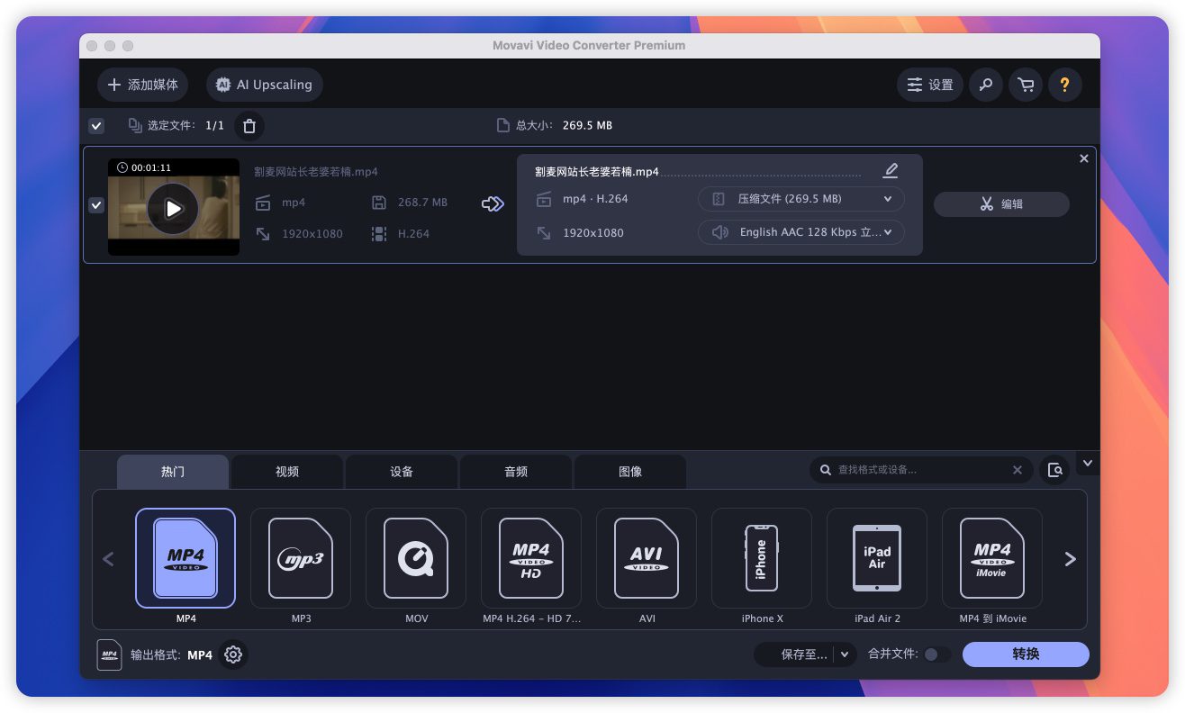Screen dimensions: 1185x713
Task: Switch to the 音频 tab
Action: [x=516, y=472]
